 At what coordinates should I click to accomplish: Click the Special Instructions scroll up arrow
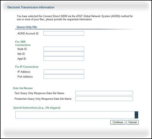(136, 113)
